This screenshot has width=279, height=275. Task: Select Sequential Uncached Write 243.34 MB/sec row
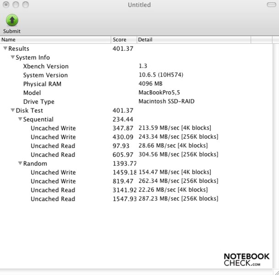click(136, 137)
